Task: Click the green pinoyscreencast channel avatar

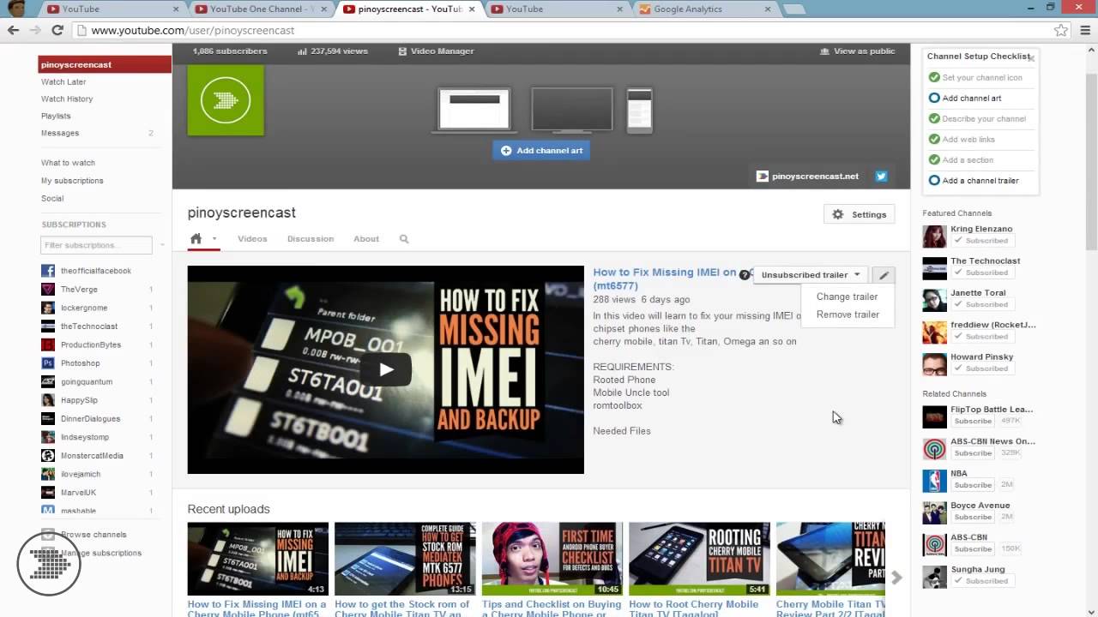Action: [226, 100]
